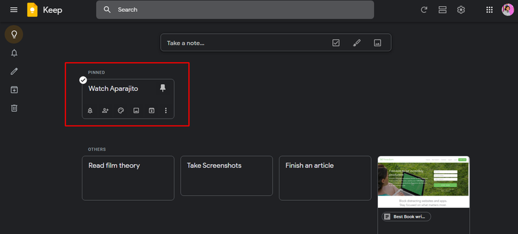The height and width of the screenshot is (234, 518).
Task: Open the Read film theory note
Action: pyautogui.click(x=128, y=178)
